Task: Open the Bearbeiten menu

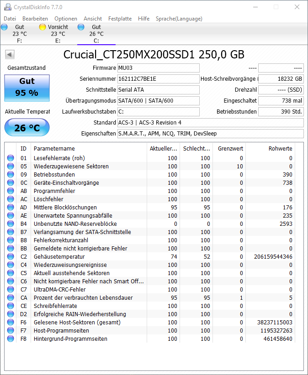Action: 35,19
